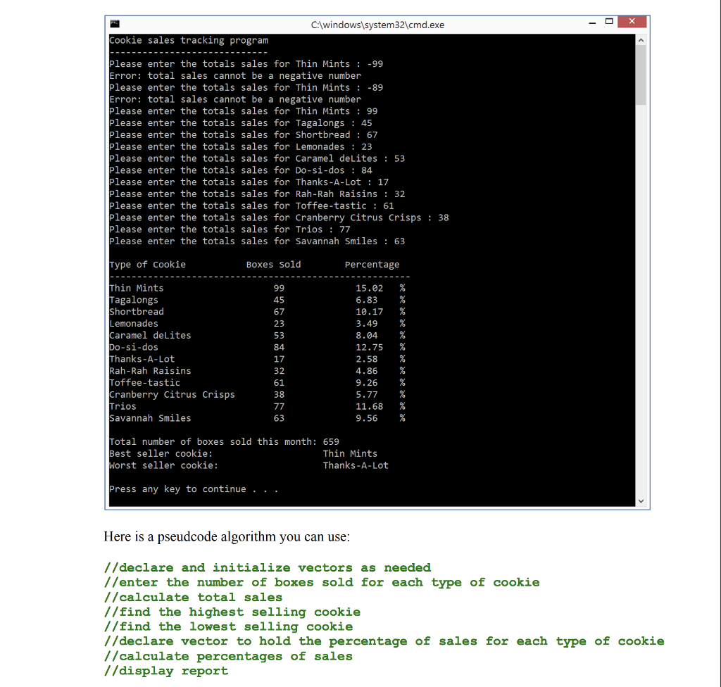Click the scrollbar up arrow
The image size is (721, 687).
tap(641, 39)
